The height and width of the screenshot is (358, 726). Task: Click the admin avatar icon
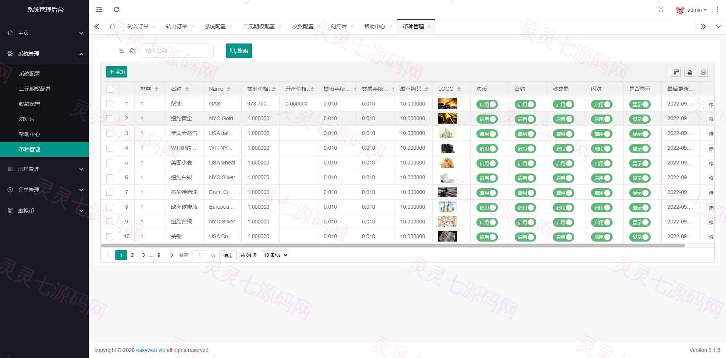click(x=680, y=10)
